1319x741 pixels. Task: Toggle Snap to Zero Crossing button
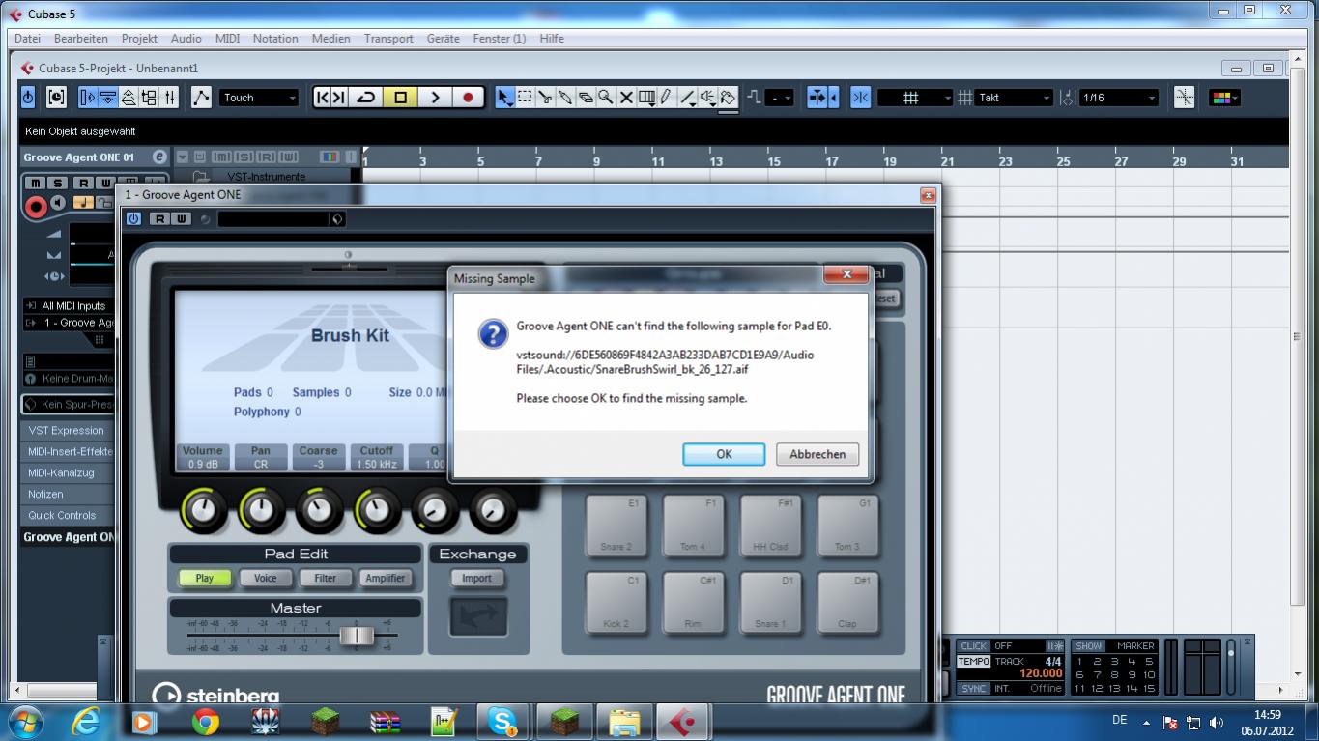pyautogui.click(x=1184, y=98)
